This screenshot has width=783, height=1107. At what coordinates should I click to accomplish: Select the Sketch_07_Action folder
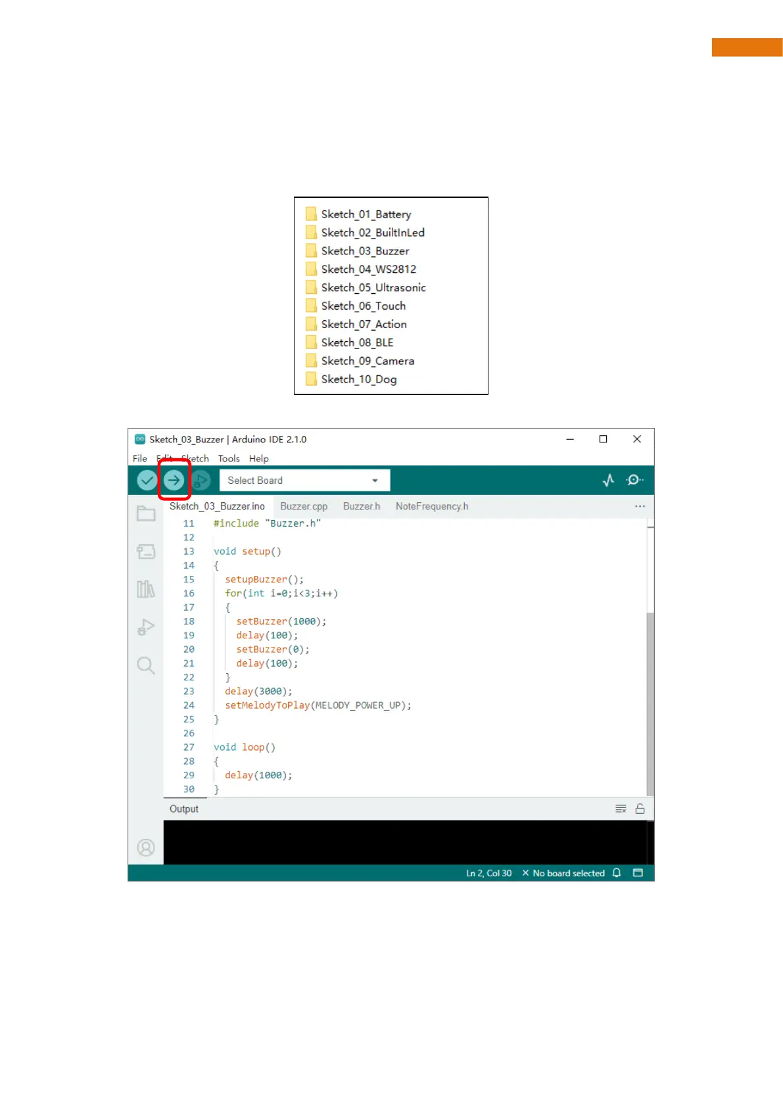point(356,325)
